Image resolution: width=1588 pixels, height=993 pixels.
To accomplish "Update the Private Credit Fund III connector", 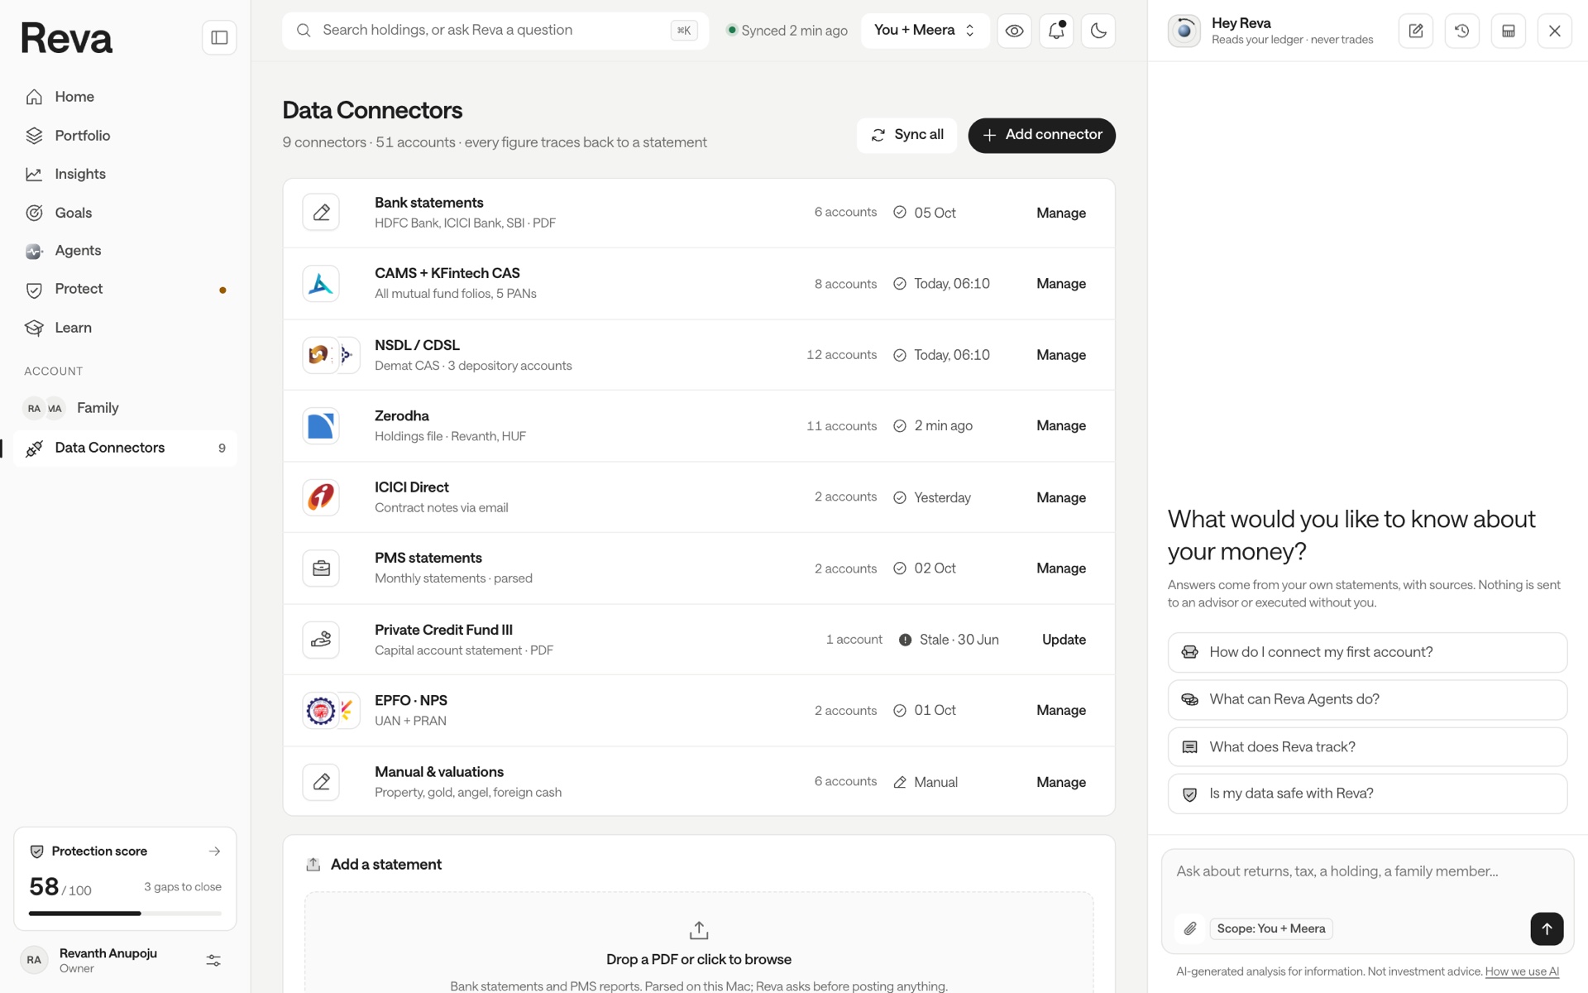I will (x=1064, y=640).
